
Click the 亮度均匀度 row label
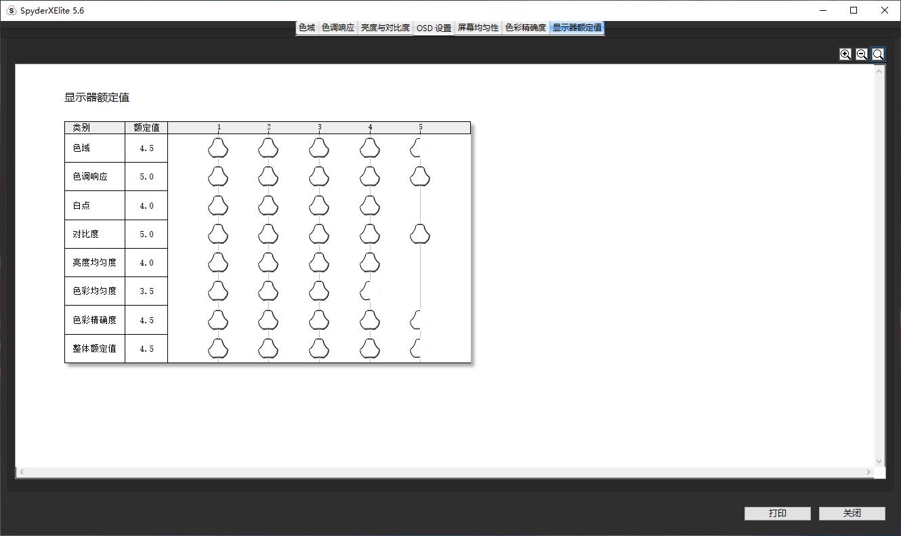[x=95, y=262]
